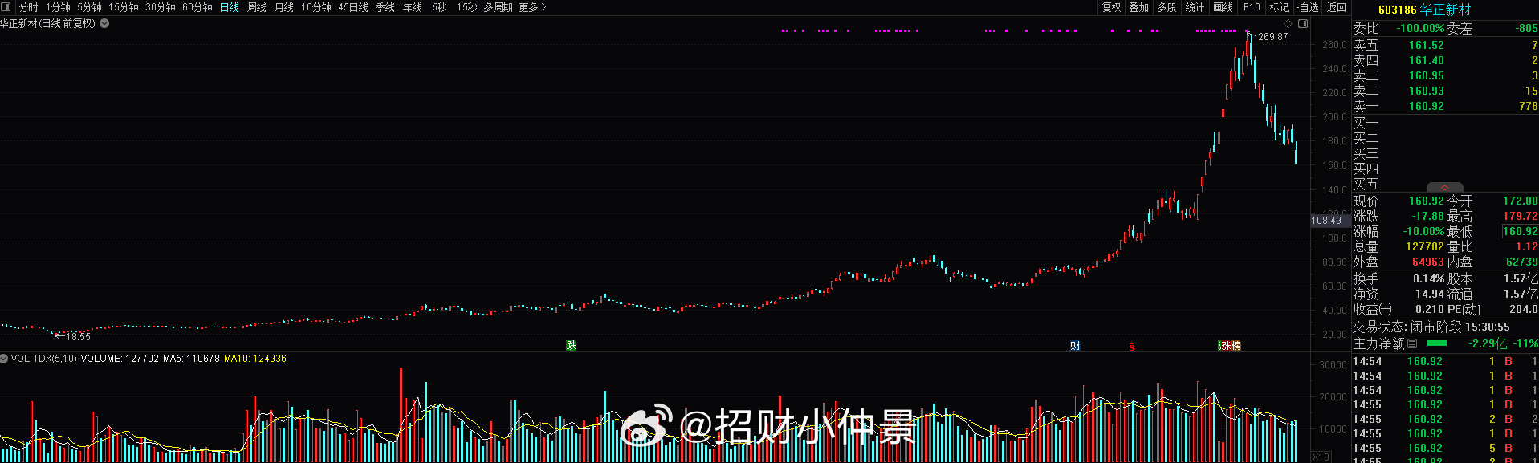The height and width of the screenshot is (463, 1539).
Task: Click the MA5: 110678 indicator value
Action: pyautogui.click(x=191, y=359)
